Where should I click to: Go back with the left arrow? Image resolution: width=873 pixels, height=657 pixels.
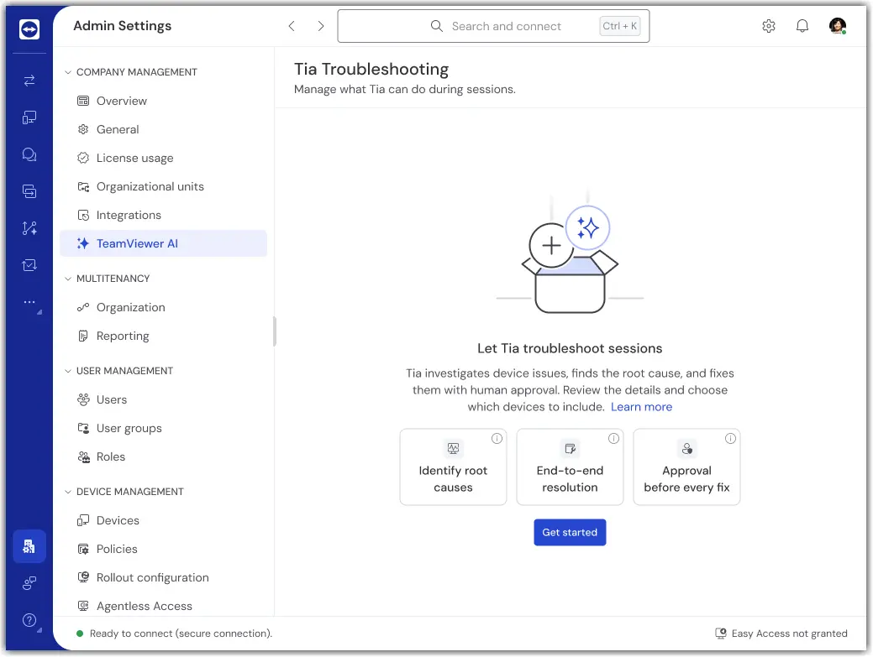tap(292, 26)
